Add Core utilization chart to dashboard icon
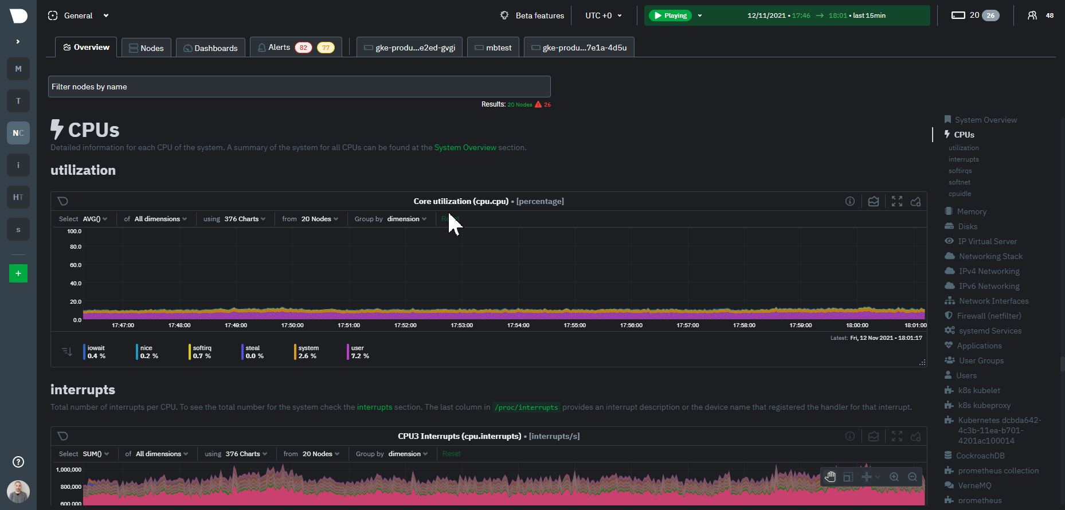Image resolution: width=1065 pixels, height=510 pixels. [916, 201]
